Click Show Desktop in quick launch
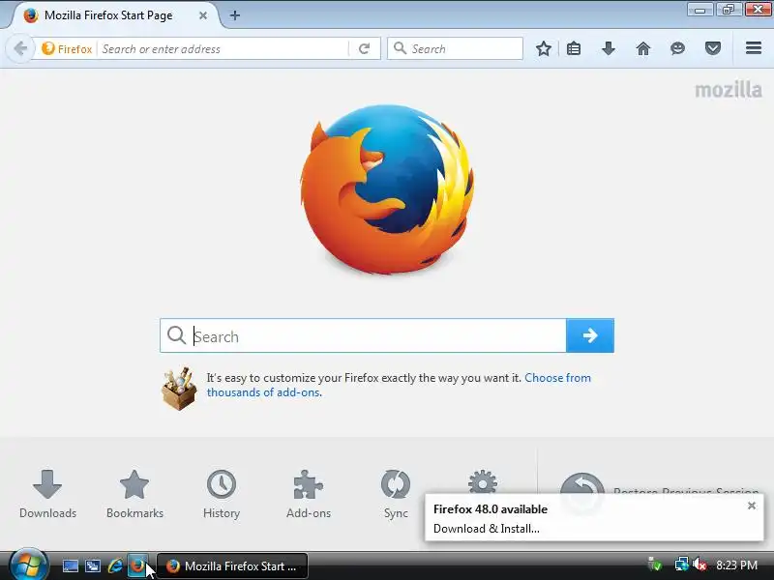The image size is (774, 580). (x=70, y=565)
